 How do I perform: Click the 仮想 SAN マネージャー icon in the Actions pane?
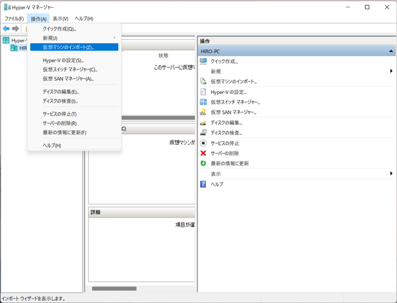tap(203, 112)
